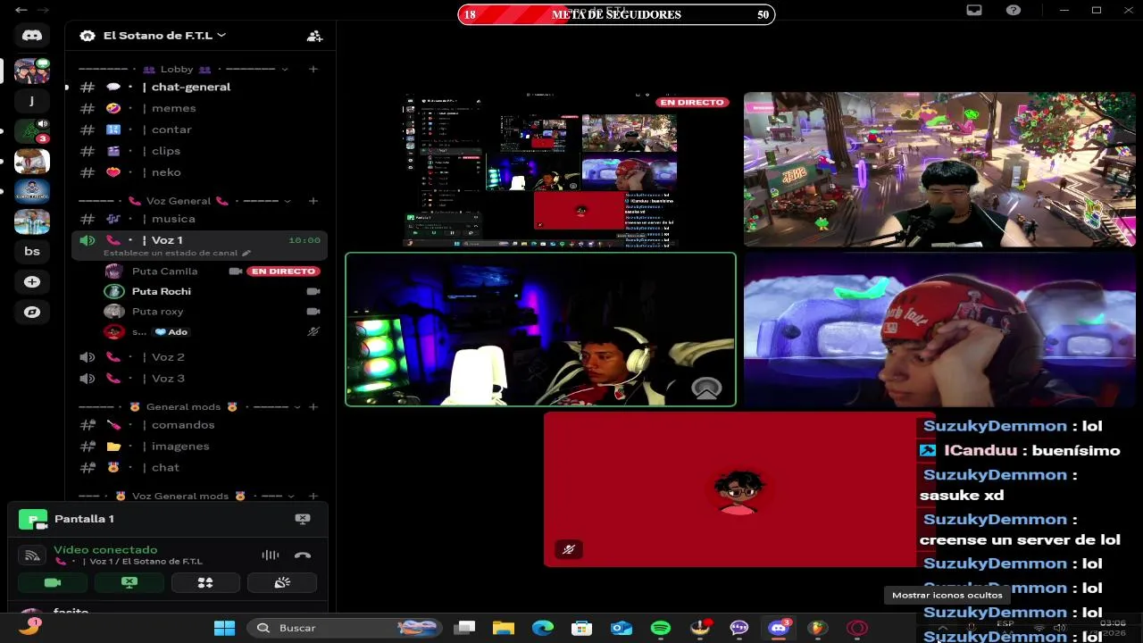Click Add a Server plus icon
1143x643 pixels.
32,282
